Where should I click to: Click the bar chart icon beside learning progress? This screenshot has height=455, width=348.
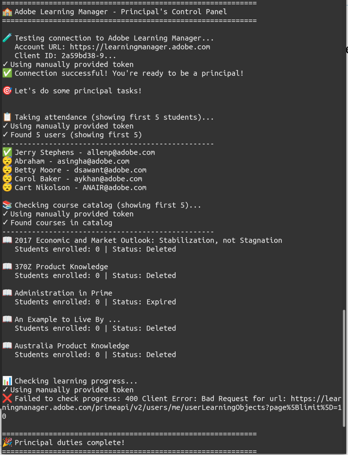point(7,381)
